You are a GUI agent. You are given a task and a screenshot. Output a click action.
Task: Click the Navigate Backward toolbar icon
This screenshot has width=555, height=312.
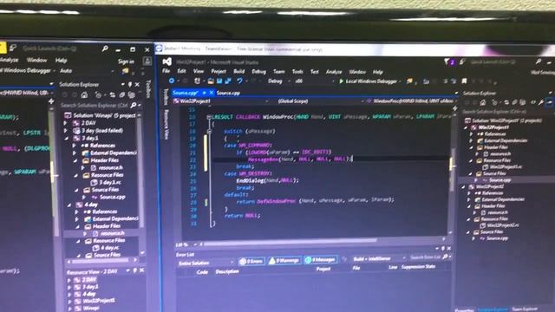tap(172, 81)
